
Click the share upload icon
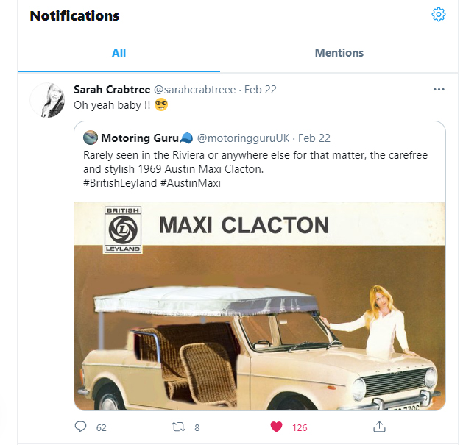[379, 427]
